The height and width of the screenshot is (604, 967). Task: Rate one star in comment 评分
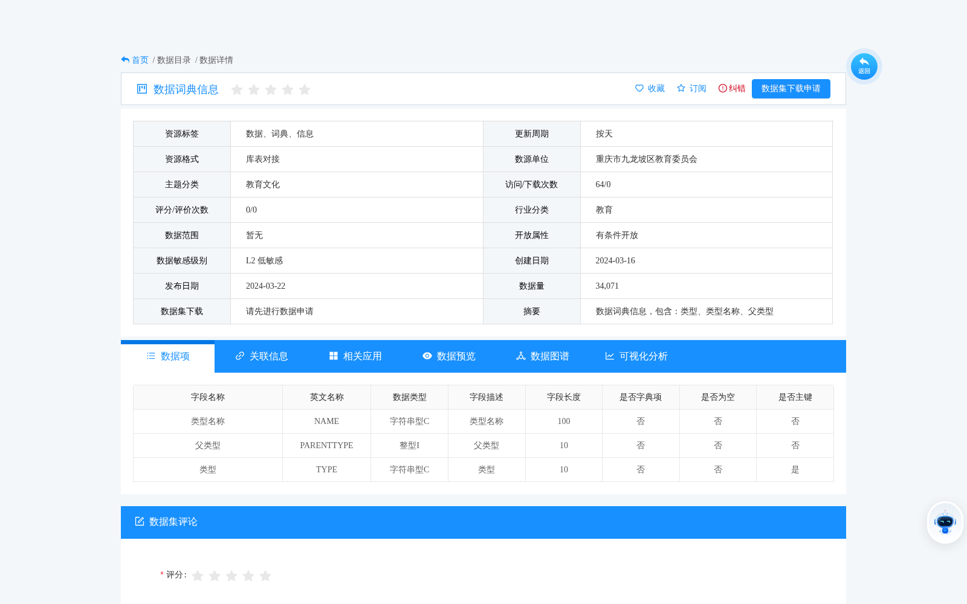click(198, 576)
